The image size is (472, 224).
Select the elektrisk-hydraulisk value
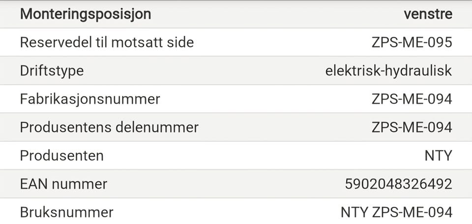point(388,71)
